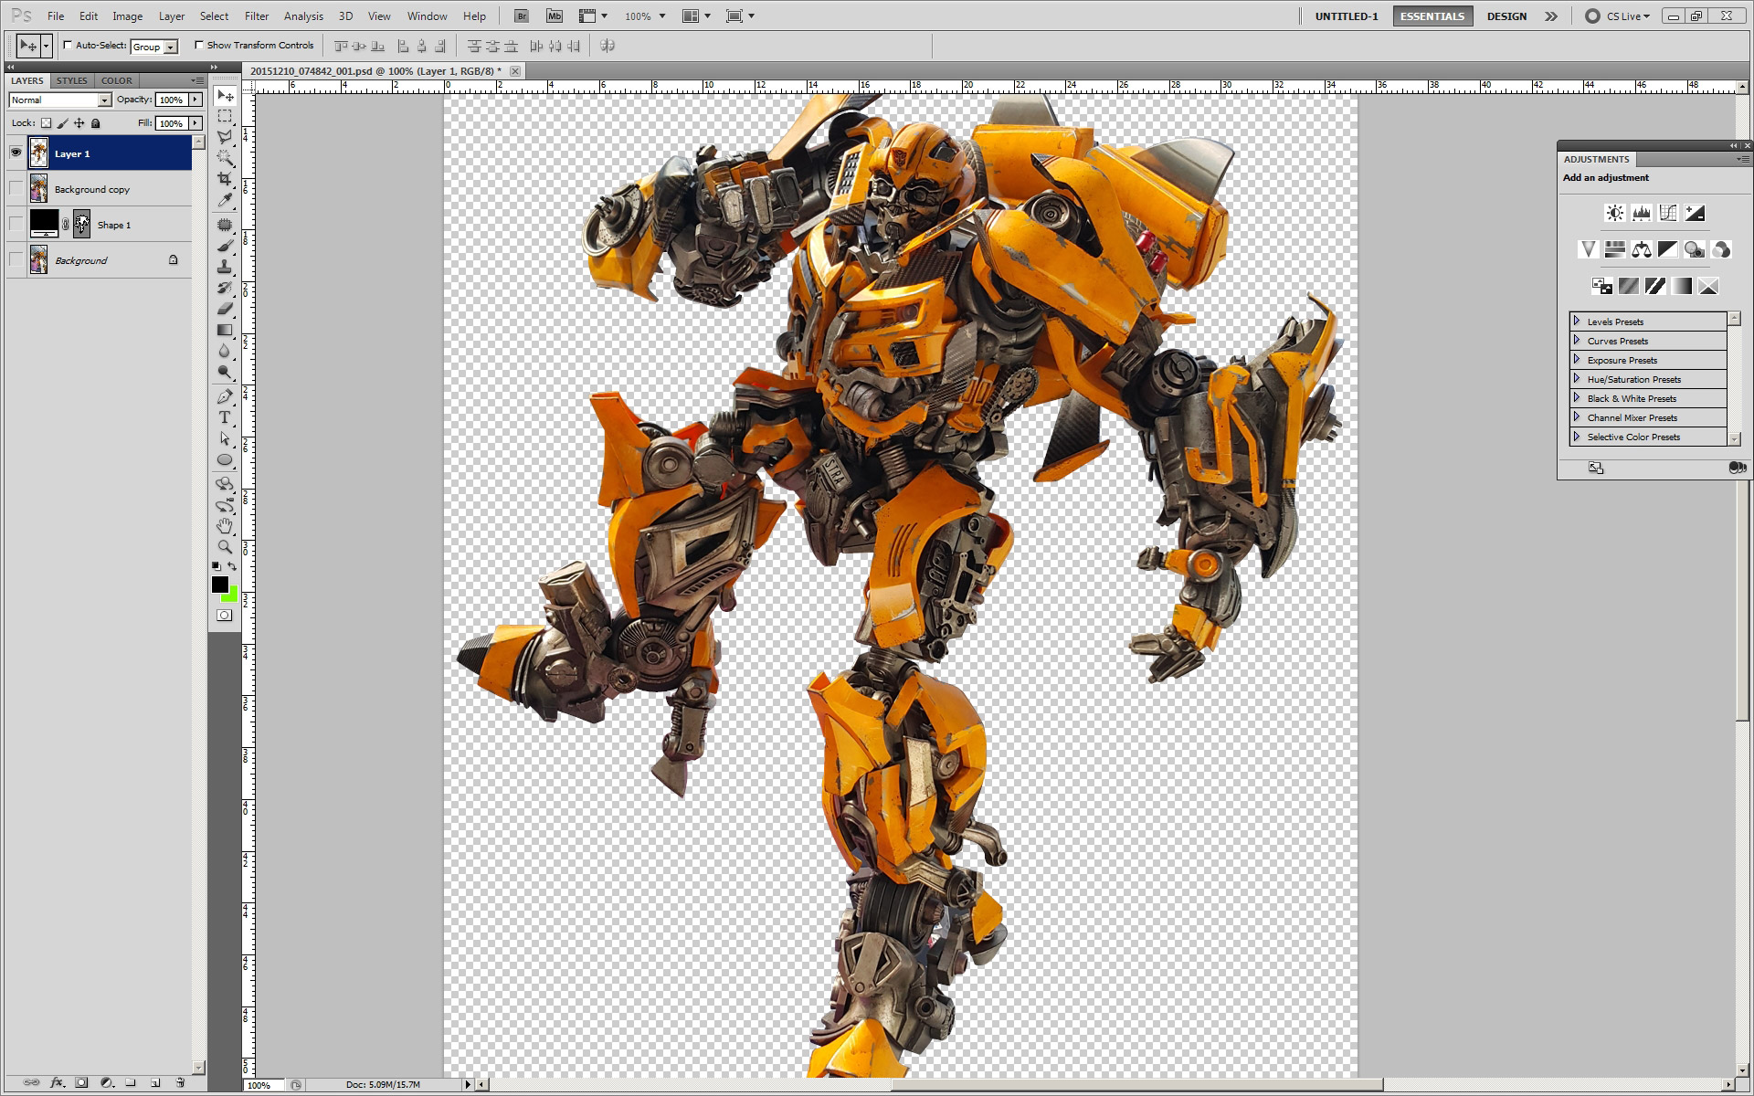The height and width of the screenshot is (1096, 1754).
Task: Enable the Auto-Select checkbox
Action: click(x=68, y=45)
